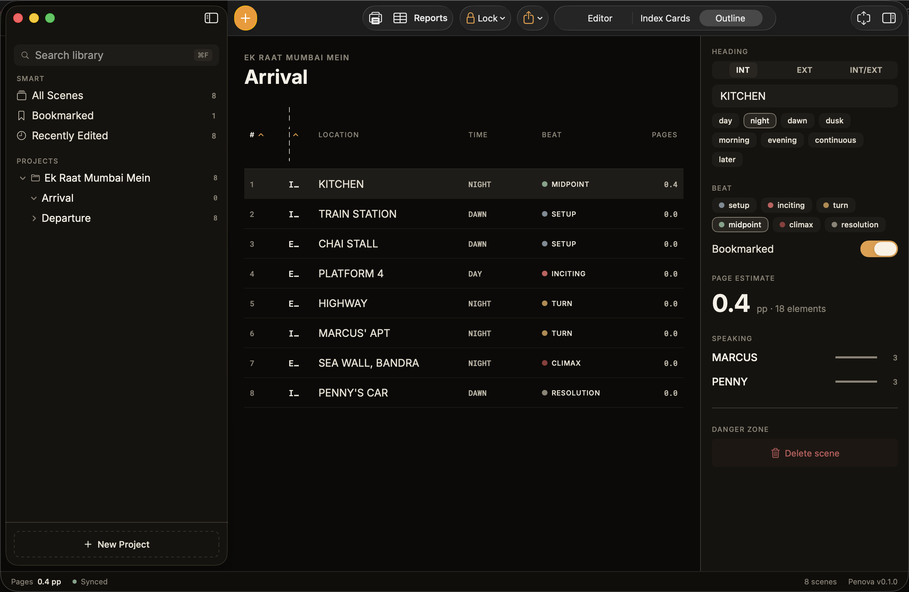Select the SEA WALL, BANDRA scene row
Viewport: 909px width, 592px height.
(463, 363)
